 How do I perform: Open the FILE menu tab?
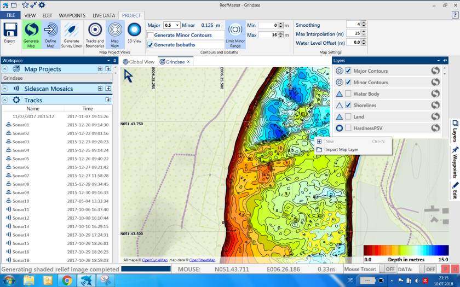click(x=10, y=15)
